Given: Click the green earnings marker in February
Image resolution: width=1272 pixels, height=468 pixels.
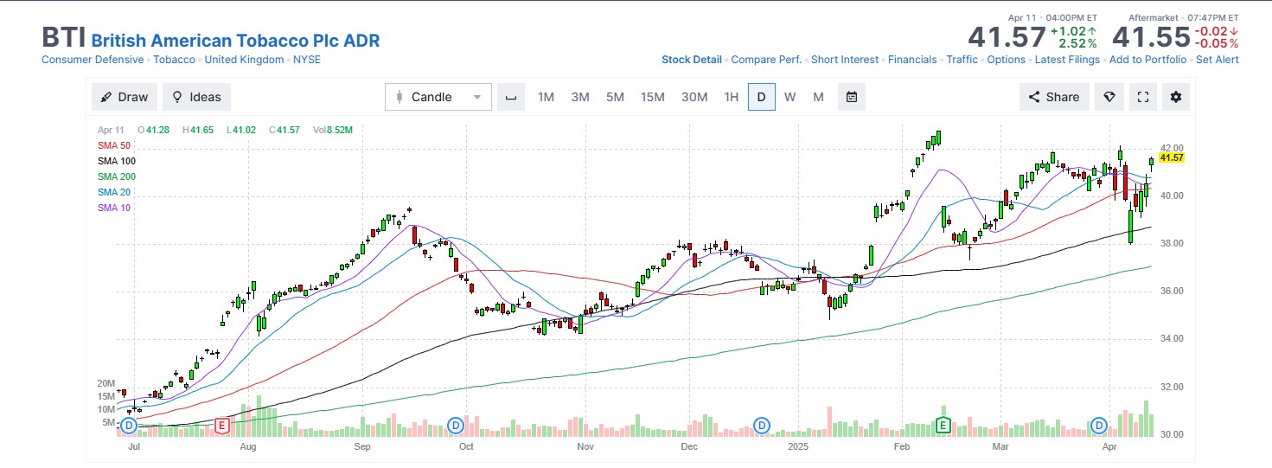Looking at the screenshot, I should point(943,425).
